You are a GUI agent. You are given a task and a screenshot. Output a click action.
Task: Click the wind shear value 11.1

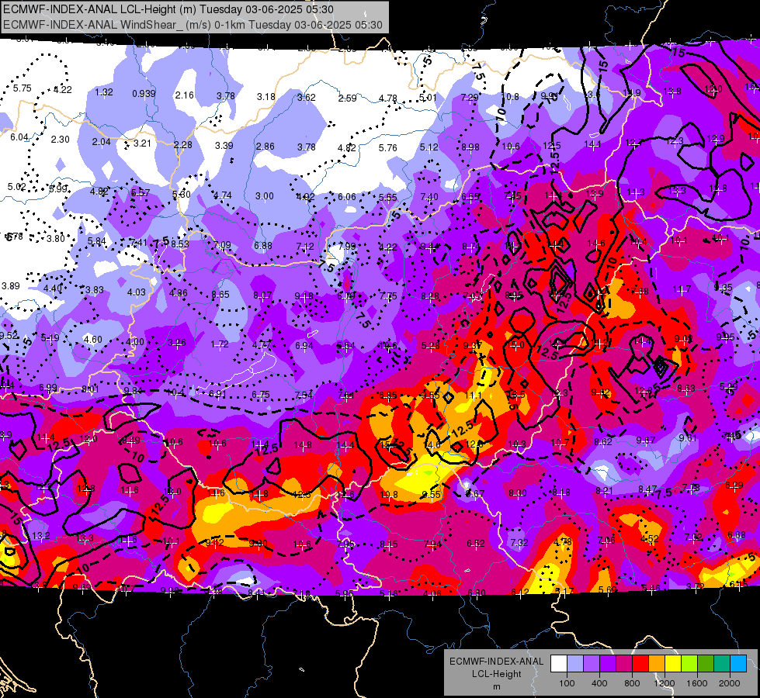click(x=473, y=396)
